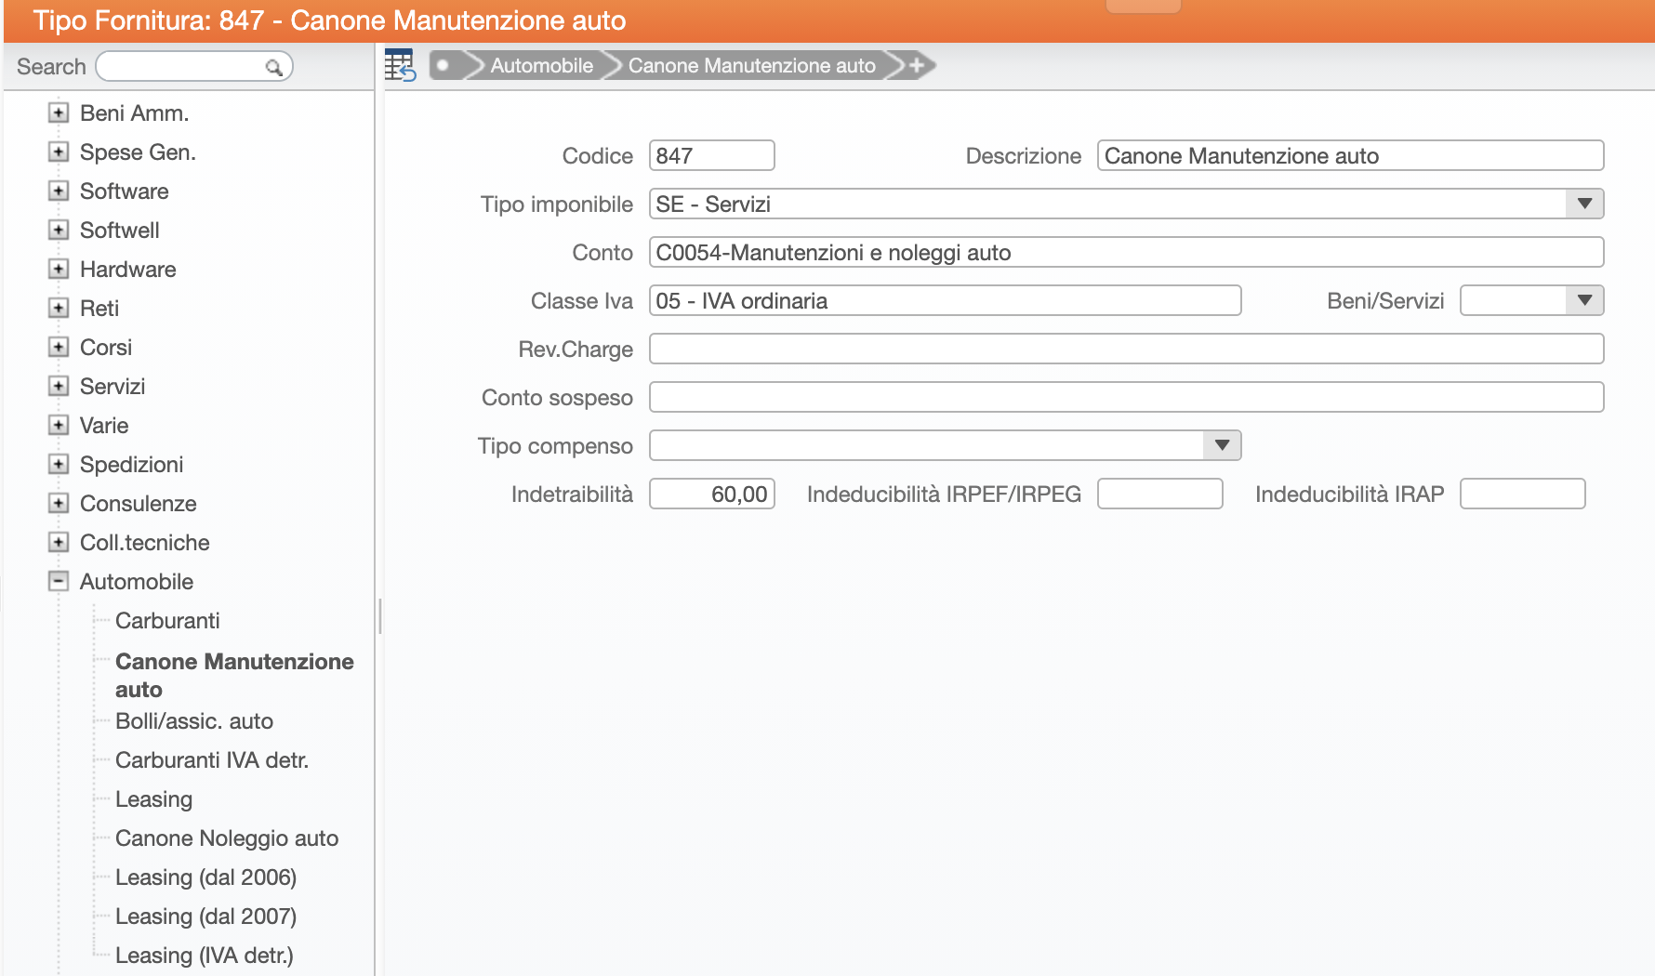The height and width of the screenshot is (976, 1655).
Task: Click the table list view icon
Action: 400,65
